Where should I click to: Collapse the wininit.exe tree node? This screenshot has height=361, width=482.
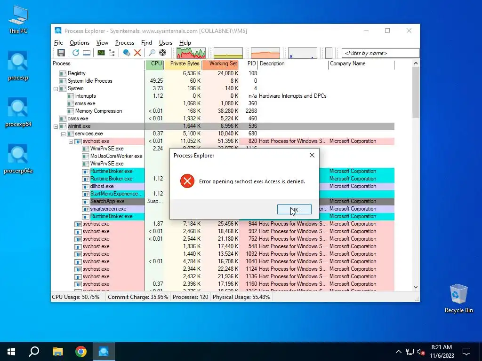point(56,126)
